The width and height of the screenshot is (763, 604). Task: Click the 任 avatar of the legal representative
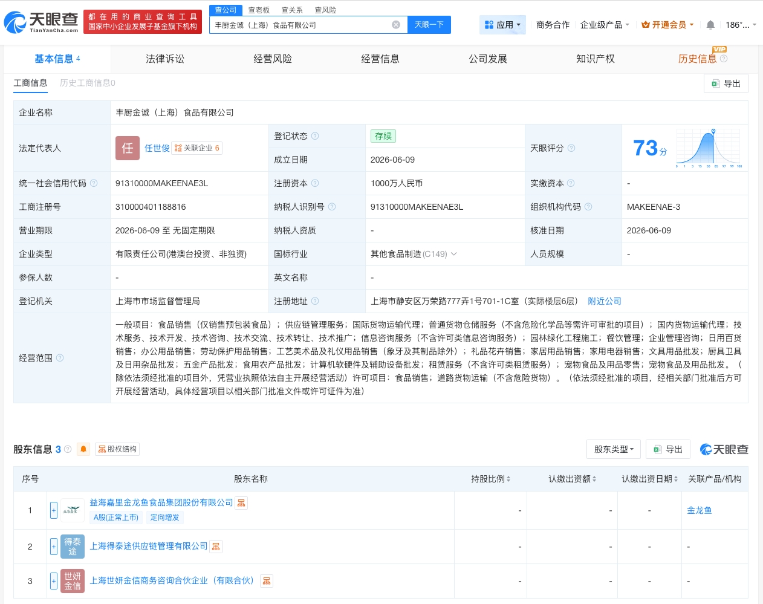(x=128, y=148)
